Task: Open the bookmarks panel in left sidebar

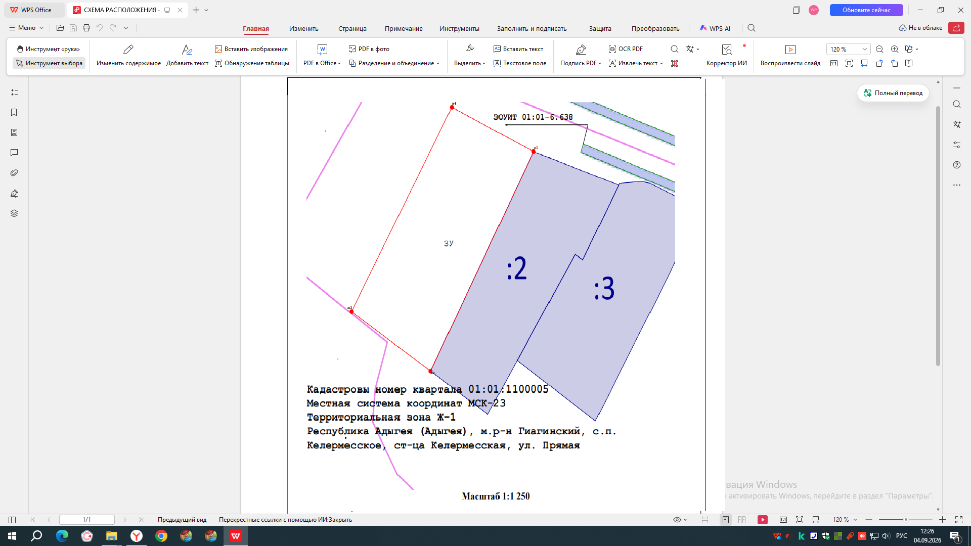Action: pos(14,112)
